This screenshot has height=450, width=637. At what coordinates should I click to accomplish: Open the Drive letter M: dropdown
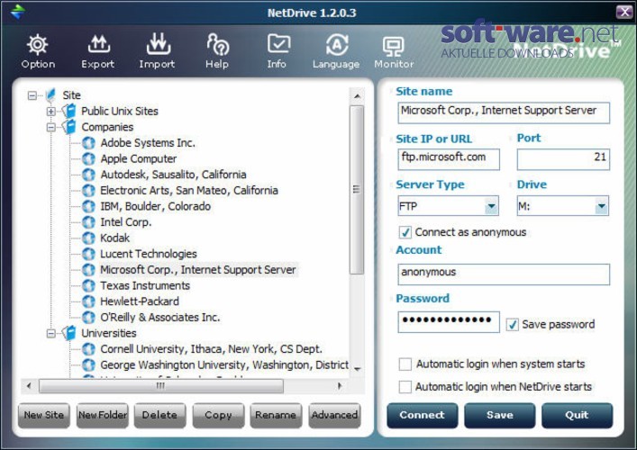pyautogui.click(x=601, y=206)
